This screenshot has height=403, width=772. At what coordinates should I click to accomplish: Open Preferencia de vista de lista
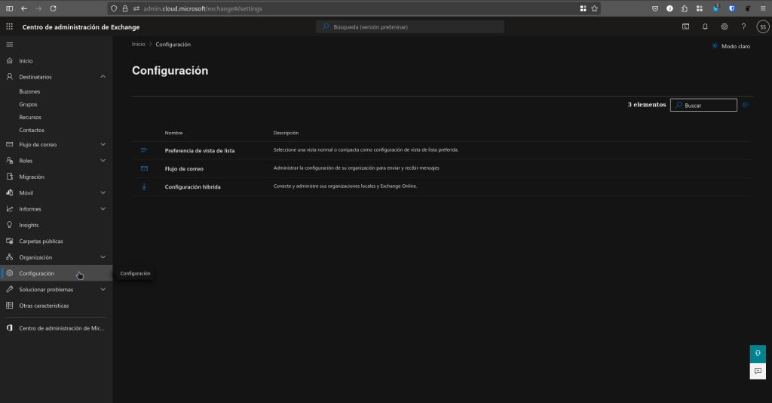(x=199, y=150)
